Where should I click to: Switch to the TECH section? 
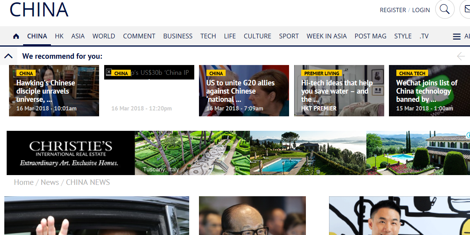tap(208, 36)
